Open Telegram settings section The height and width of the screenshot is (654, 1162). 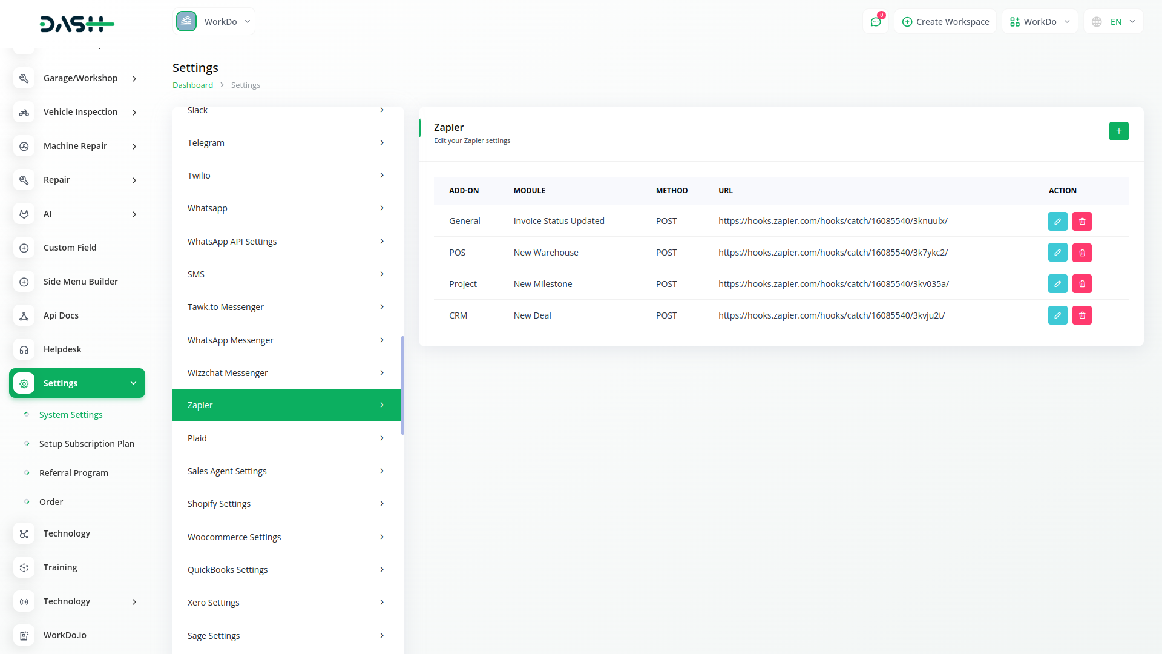tap(287, 143)
